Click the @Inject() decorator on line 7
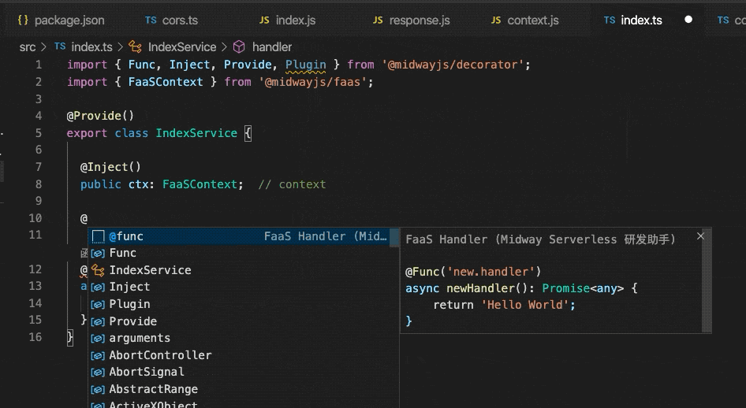The width and height of the screenshot is (746, 408). (x=110, y=167)
